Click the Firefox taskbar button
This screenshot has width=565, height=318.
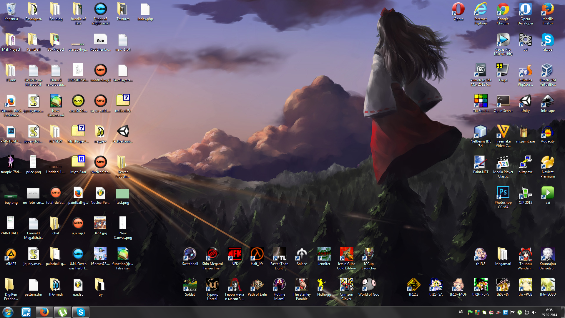coord(44,312)
